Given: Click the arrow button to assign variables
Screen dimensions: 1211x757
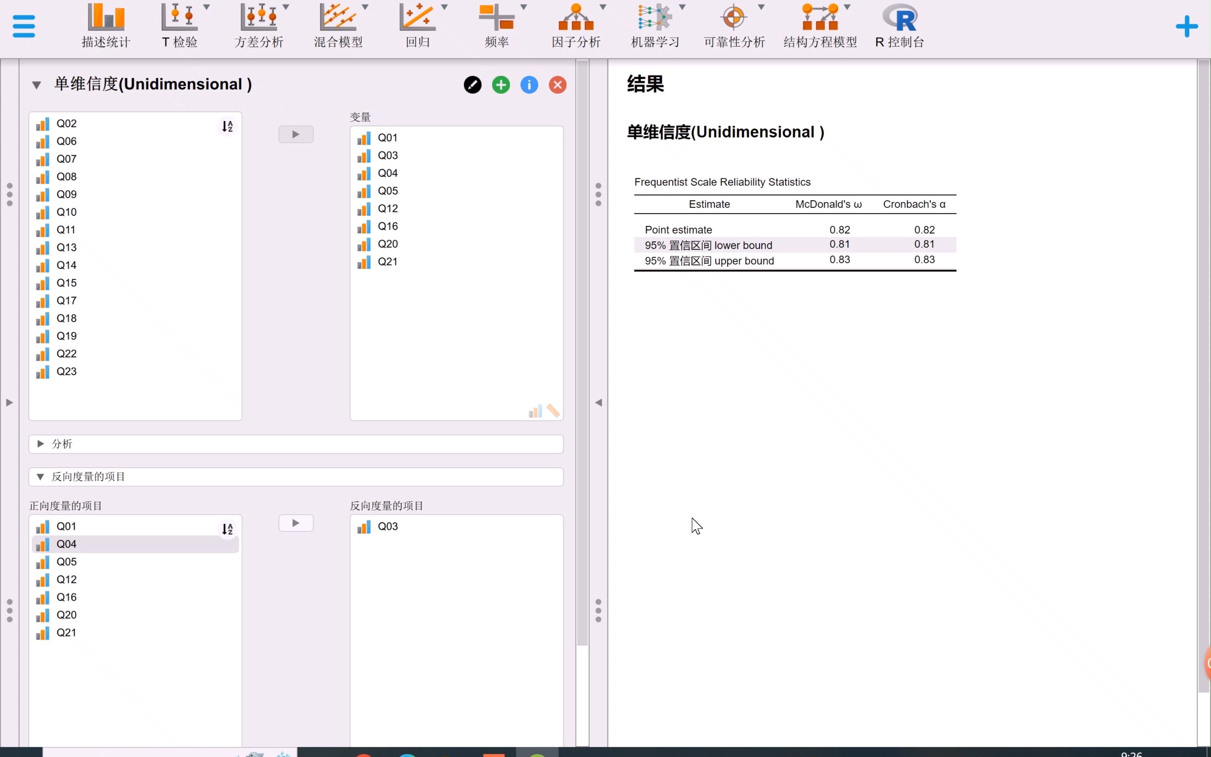Looking at the screenshot, I should click(x=296, y=134).
